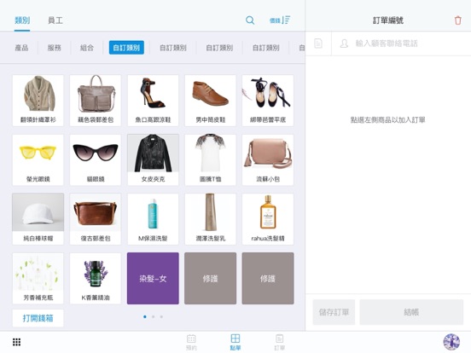Select the 服務 category
The height and width of the screenshot is (353, 471).
click(54, 48)
